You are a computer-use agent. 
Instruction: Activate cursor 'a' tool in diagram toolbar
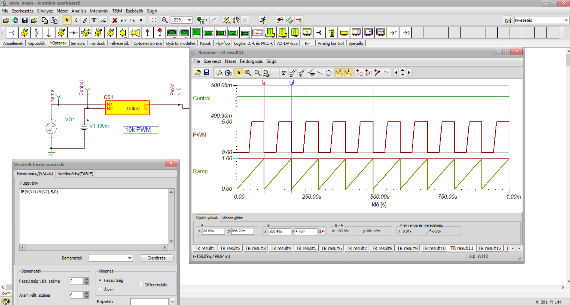click(x=339, y=73)
